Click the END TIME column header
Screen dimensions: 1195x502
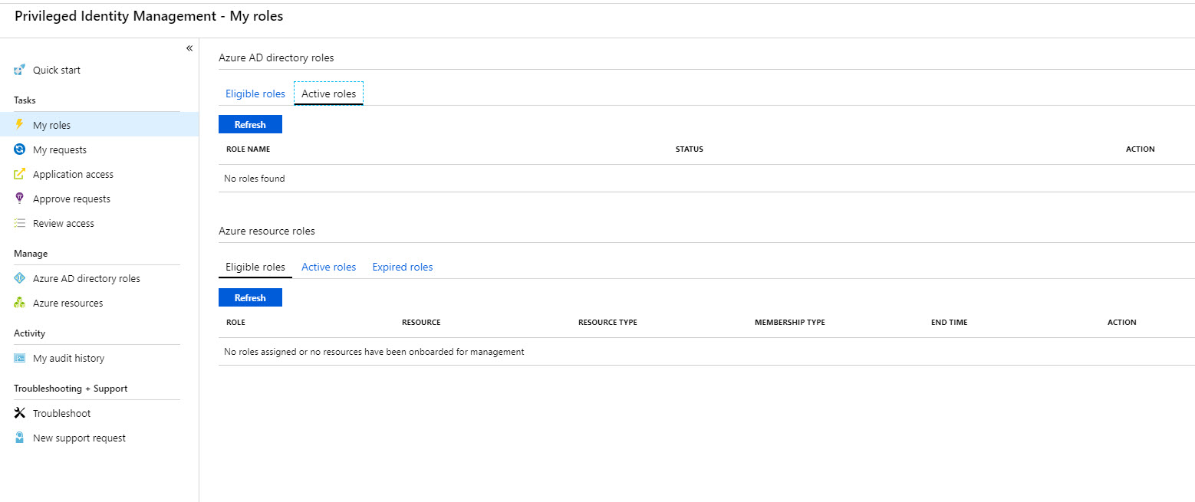pos(950,322)
